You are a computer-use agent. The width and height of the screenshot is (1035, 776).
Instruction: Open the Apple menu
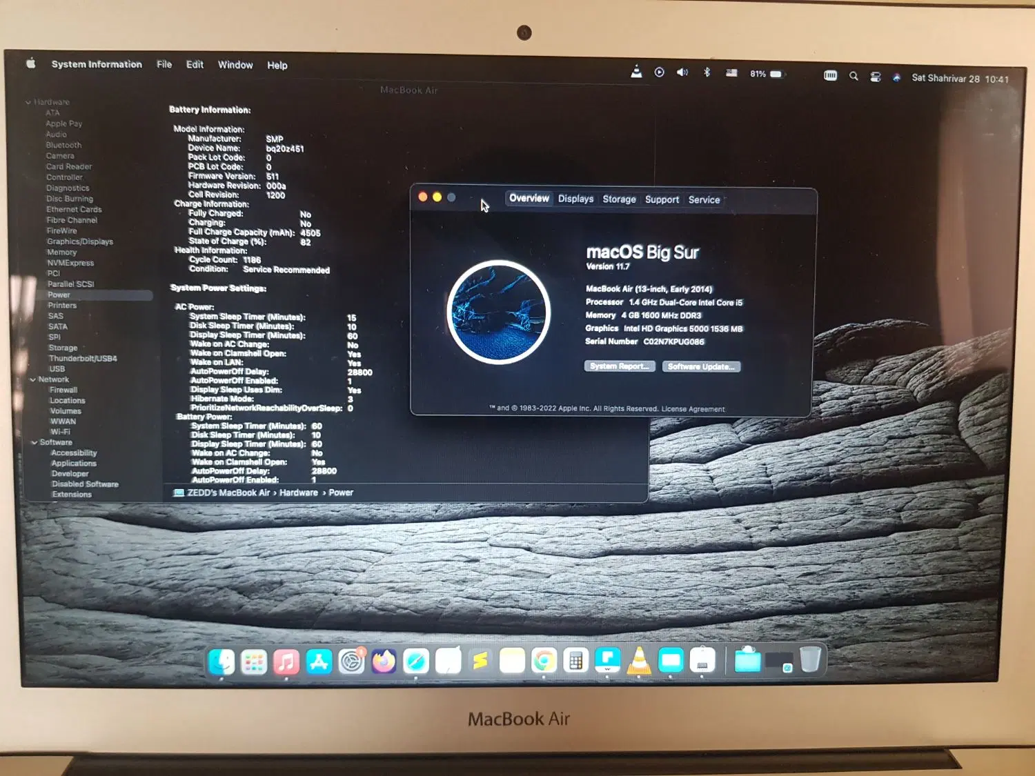[x=31, y=63]
